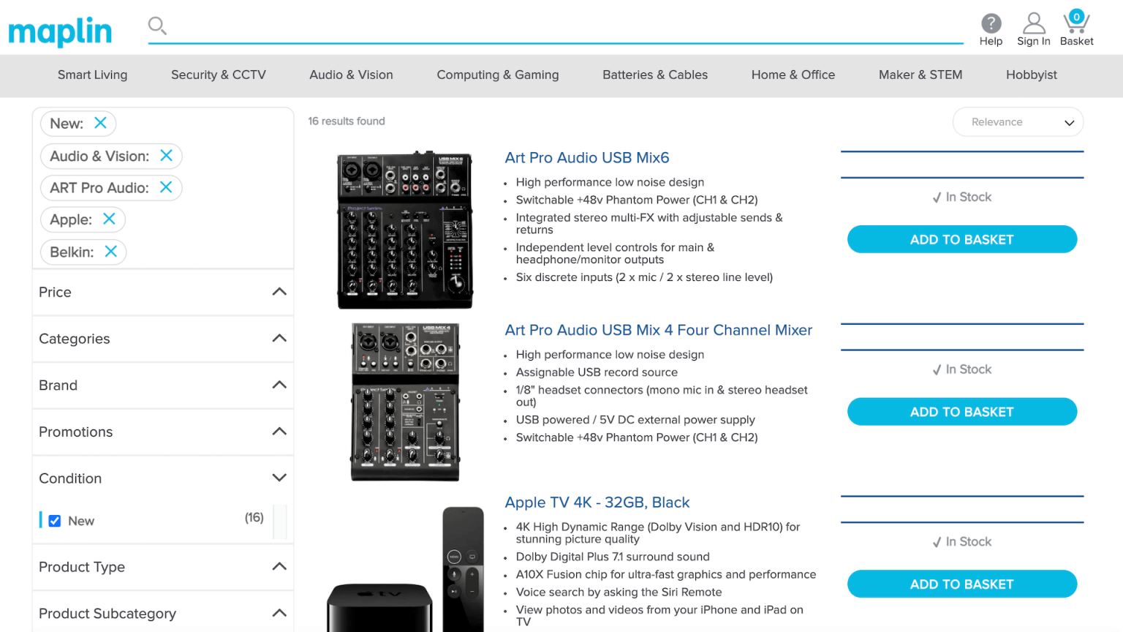1123x632 pixels.
Task: Click the Sign In person icon
Action: tap(1033, 22)
